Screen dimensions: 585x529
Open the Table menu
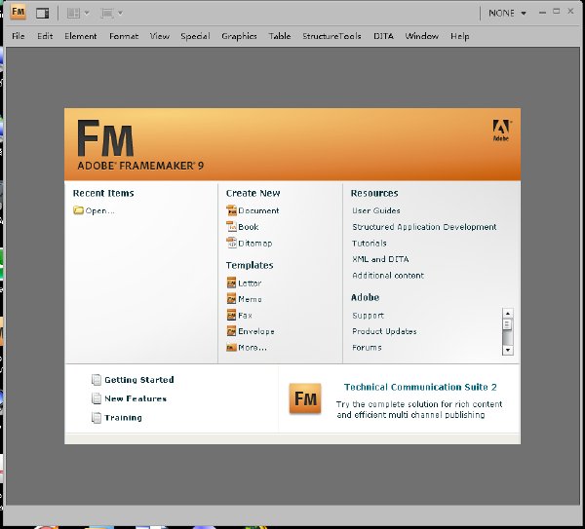click(x=280, y=36)
